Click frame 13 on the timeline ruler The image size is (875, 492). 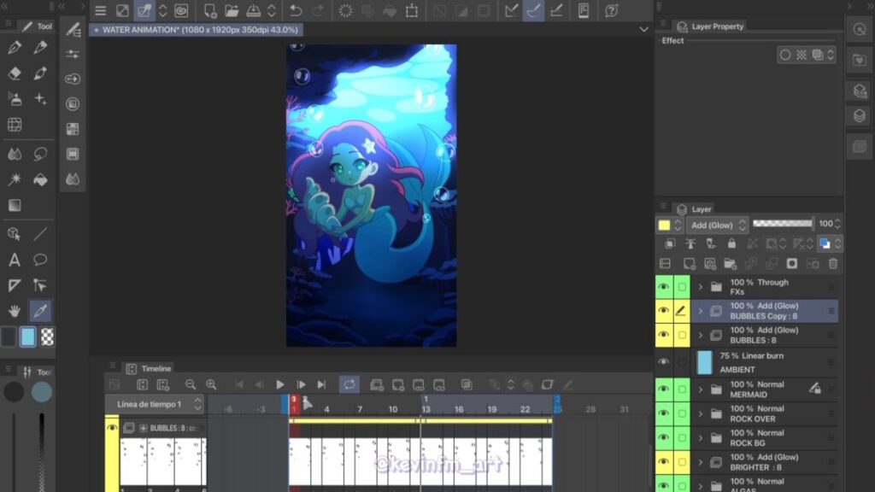point(426,409)
